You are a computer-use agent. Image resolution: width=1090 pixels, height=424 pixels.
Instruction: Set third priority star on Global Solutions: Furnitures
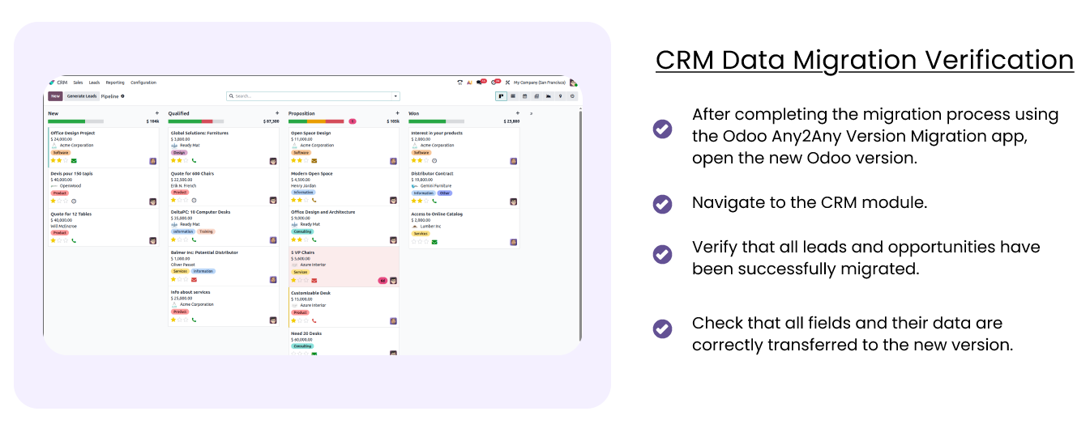pos(186,161)
